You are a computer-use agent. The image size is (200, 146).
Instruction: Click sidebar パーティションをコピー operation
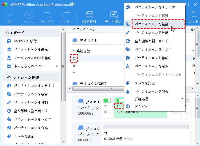point(29,119)
